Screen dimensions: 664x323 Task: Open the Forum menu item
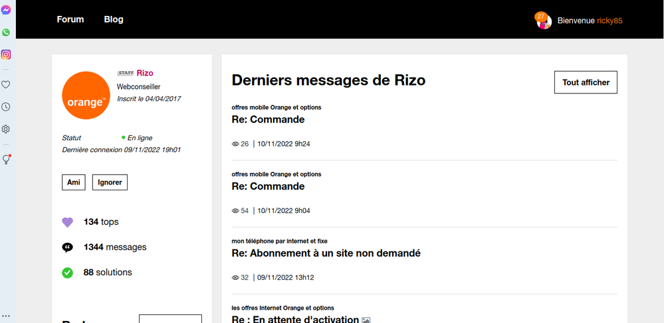tap(70, 19)
